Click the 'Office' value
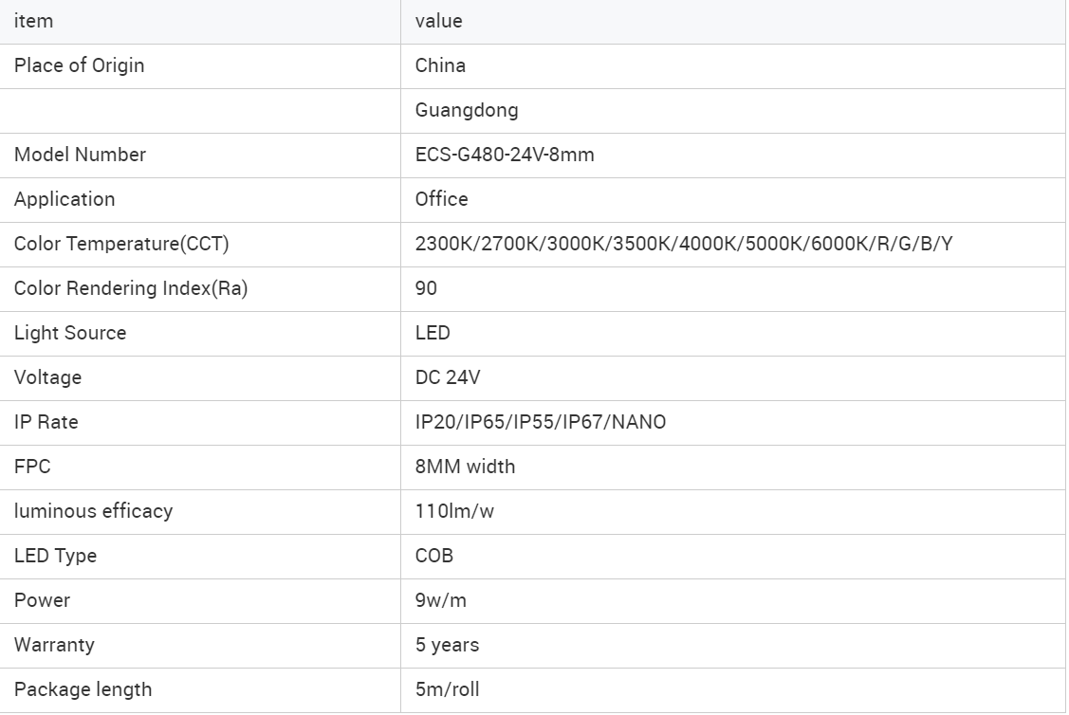This screenshot has height=715, width=1069. 442,199
